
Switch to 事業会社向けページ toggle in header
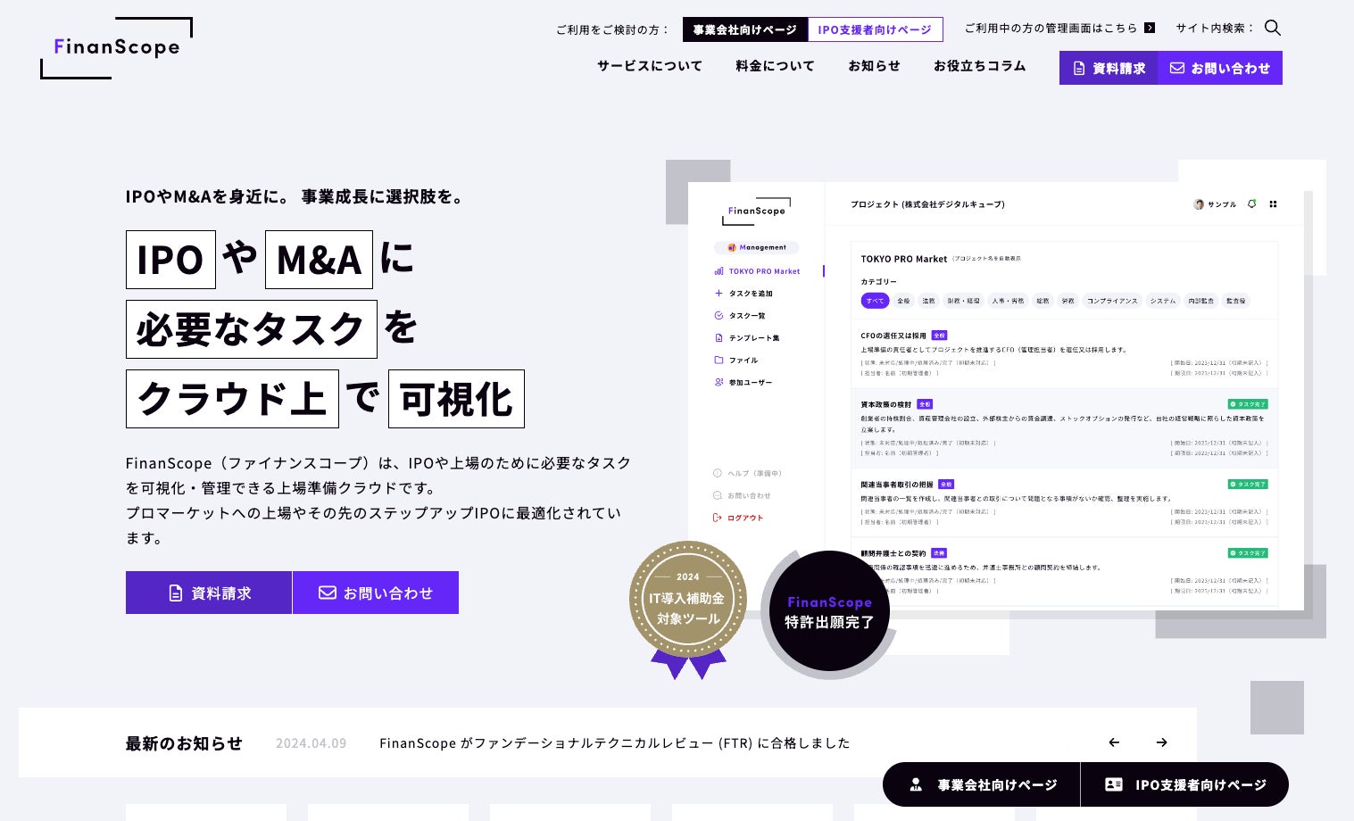745,29
